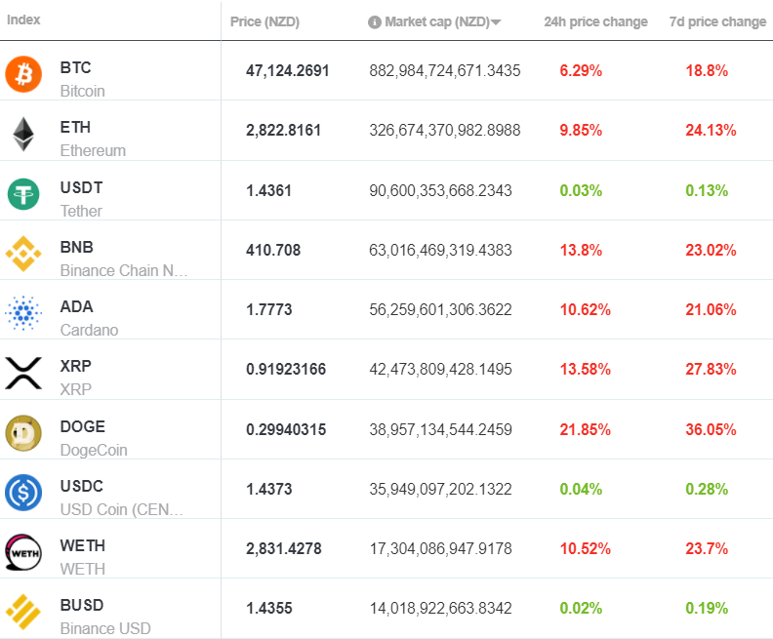773x639 pixels.
Task: Click the price 0.29940315
Action: [x=286, y=429]
